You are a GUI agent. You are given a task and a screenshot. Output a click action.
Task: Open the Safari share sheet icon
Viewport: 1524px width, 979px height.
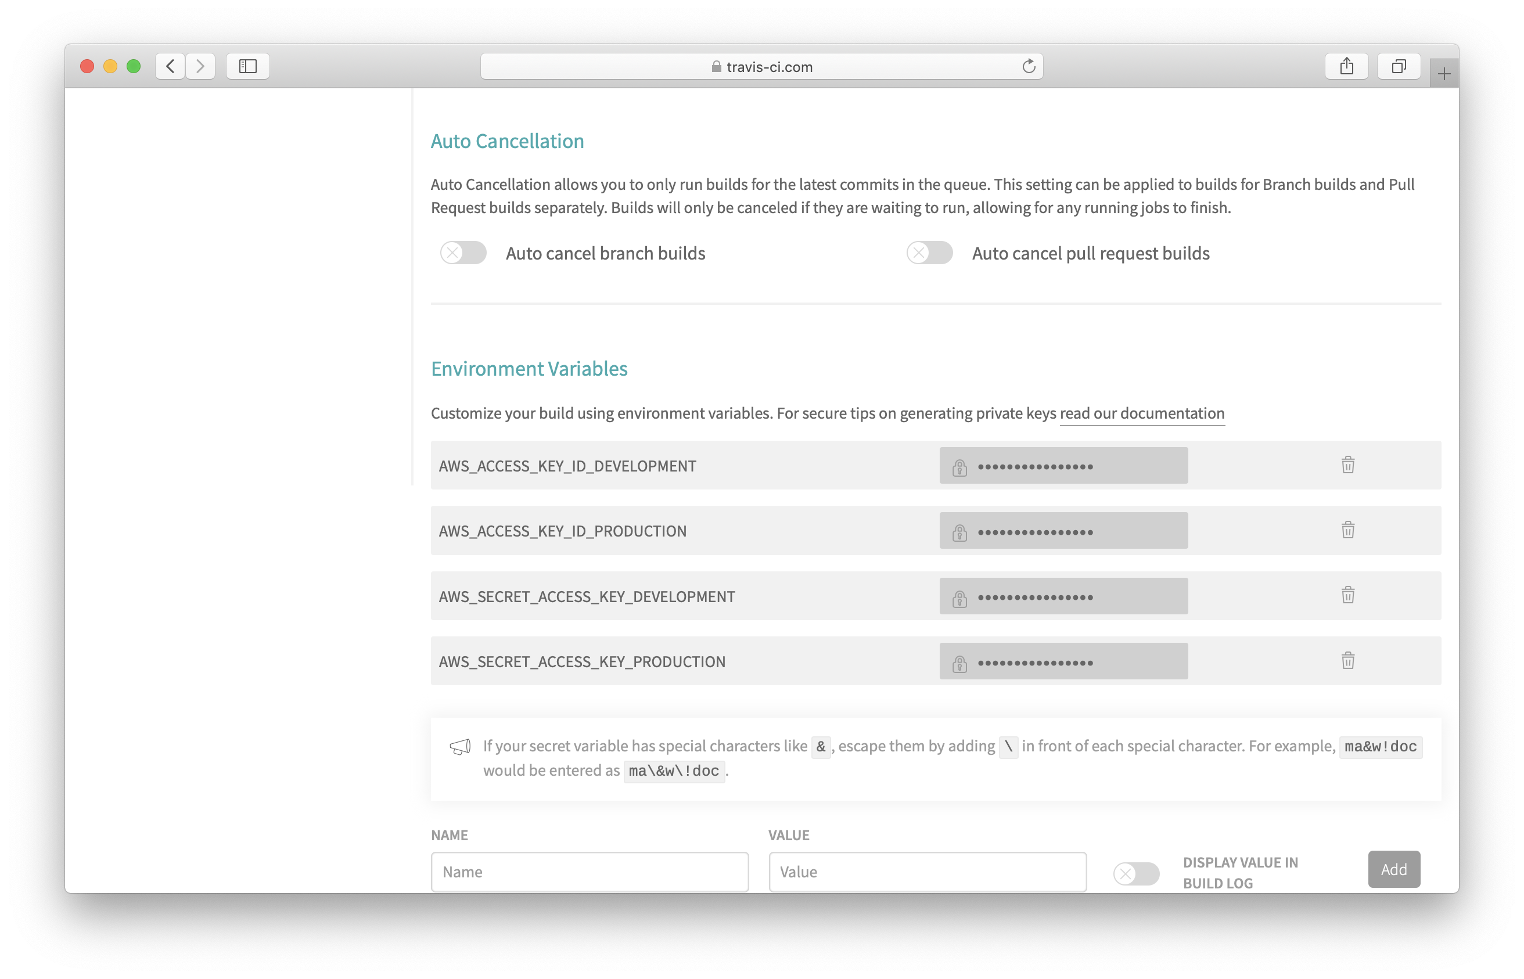pos(1346,66)
